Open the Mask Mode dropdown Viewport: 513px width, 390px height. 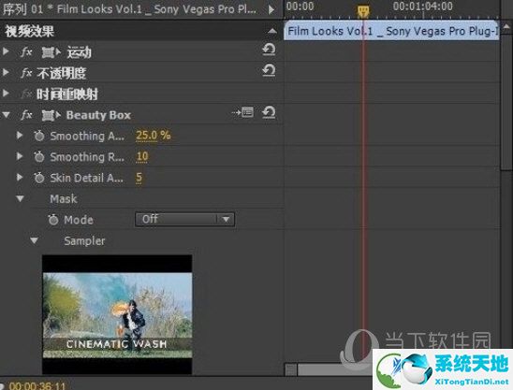184,220
